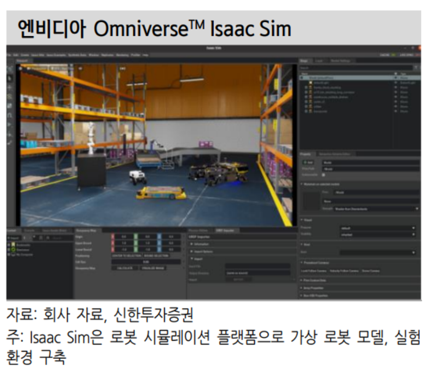This screenshot has height=373, width=427.
Task: Click the red X axis label of Origin
Action: click(113, 237)
